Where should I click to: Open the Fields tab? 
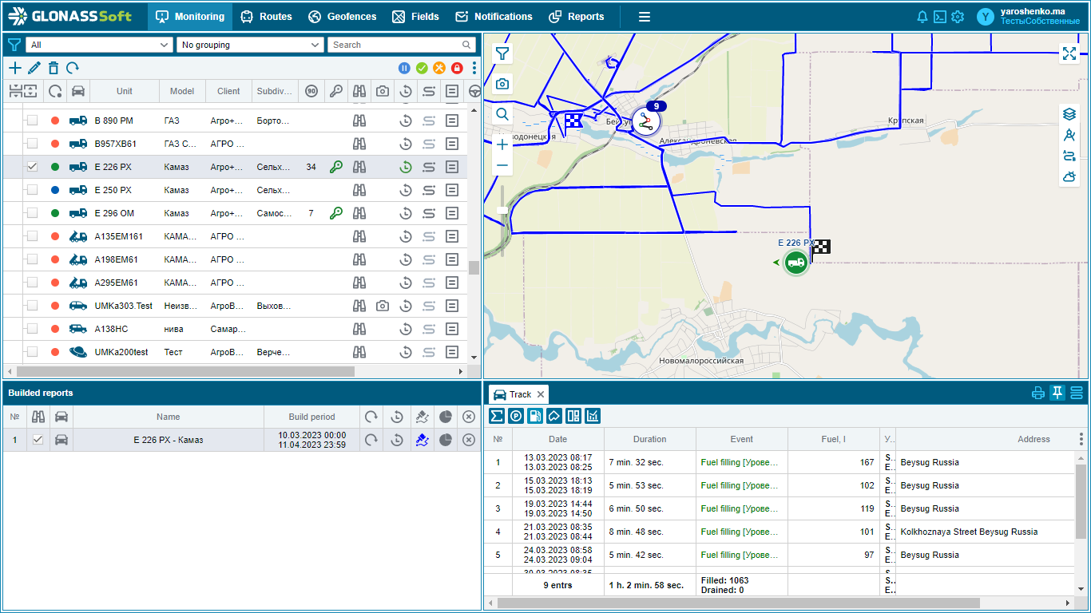(x=415, y=17)
